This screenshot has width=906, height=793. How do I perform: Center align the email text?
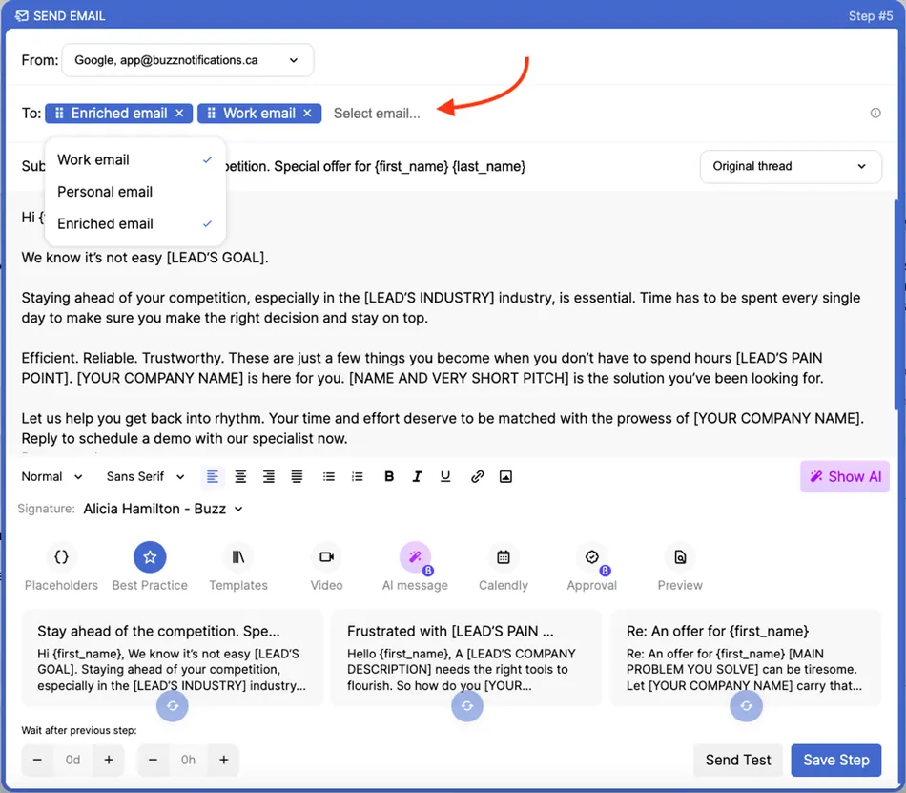coord(240,476)
